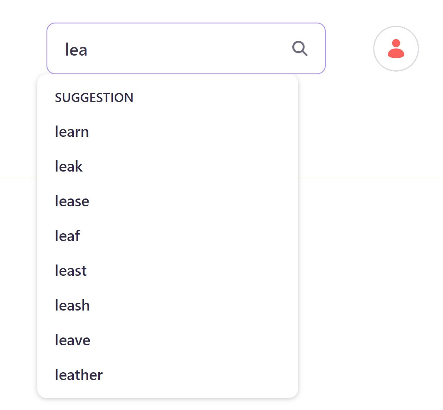Screen dimensions: 443x410
Task: Open account menu from circular avatar button
Action: click(396, 49)
